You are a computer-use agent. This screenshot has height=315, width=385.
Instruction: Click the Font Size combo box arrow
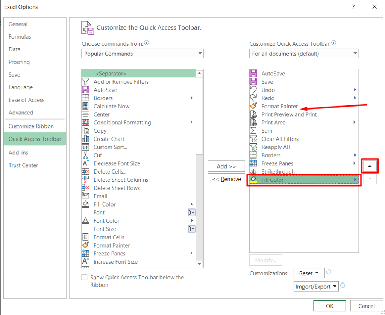click(192, 229)
